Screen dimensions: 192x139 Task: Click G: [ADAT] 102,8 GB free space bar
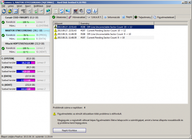[26, 89]
